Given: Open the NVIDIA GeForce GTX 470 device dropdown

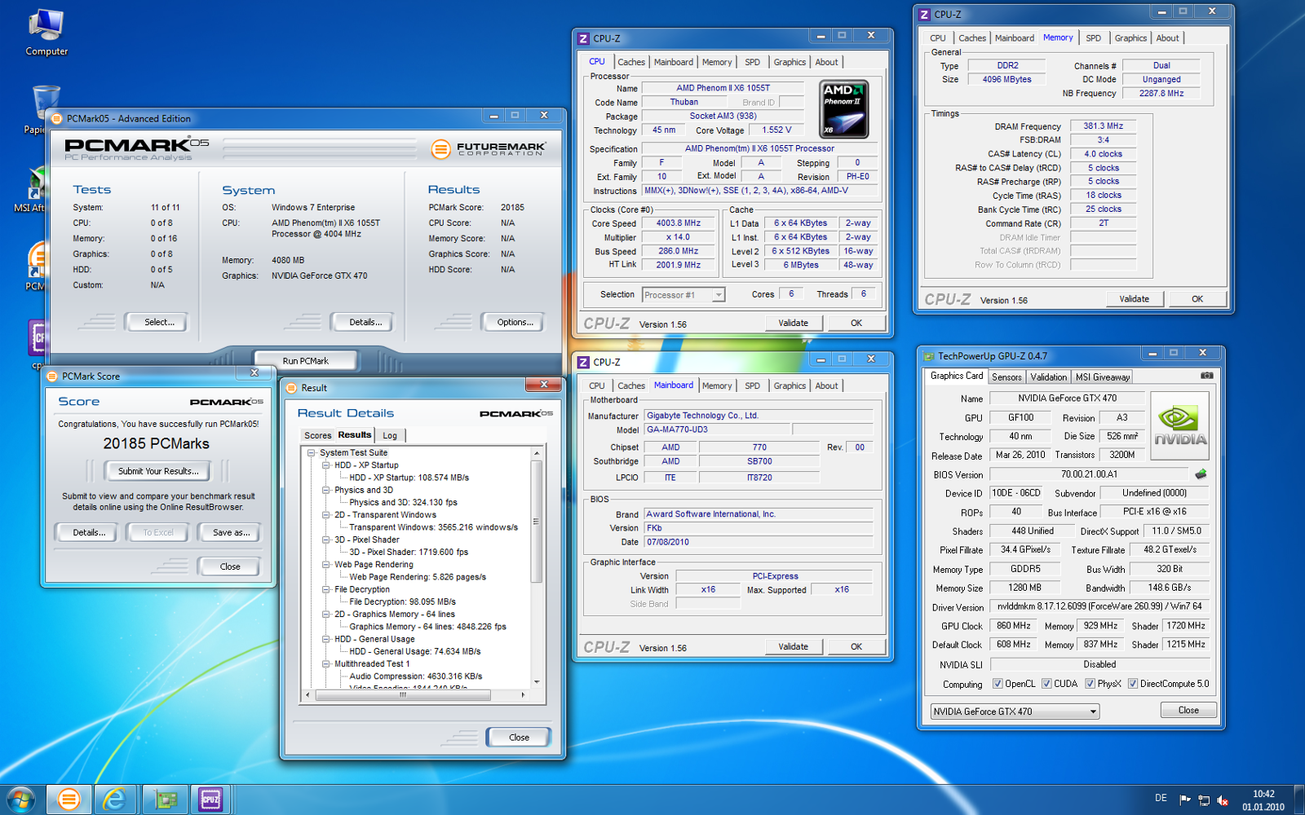Looking at the screenshot, I should (x=1015, y=711).
